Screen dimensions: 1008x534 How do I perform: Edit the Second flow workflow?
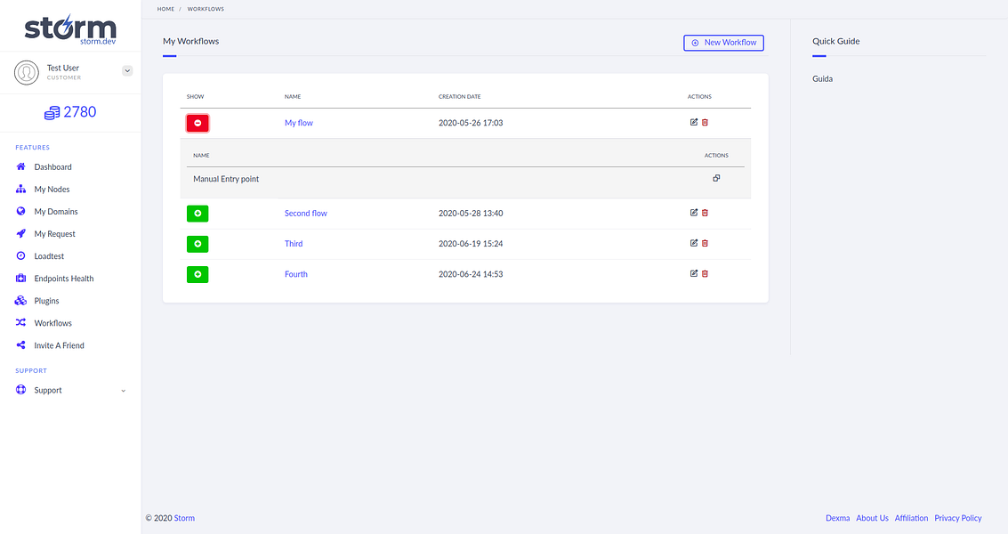tap(694, 213)
